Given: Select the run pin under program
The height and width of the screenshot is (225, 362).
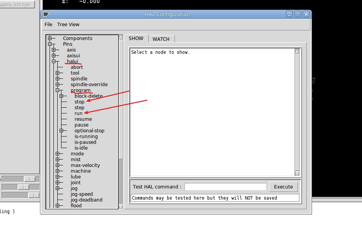Looking at the screenshot, I should tap(78, 113).
